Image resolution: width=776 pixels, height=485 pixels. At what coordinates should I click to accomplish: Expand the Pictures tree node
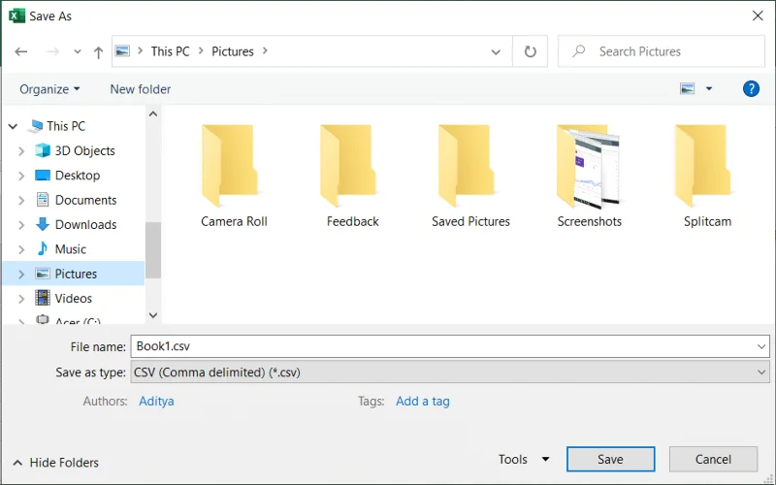click(21, 275)
